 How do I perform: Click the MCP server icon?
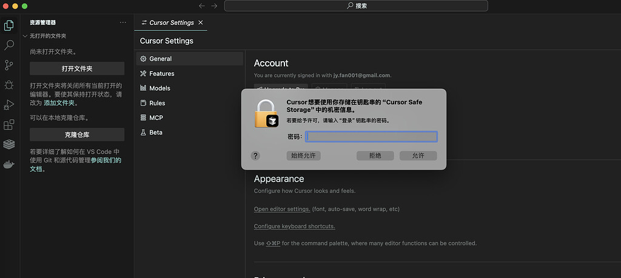pyautogui.click(x=143, y=117)
